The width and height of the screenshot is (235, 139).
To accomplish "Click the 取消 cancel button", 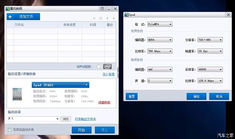I will 219,96.
